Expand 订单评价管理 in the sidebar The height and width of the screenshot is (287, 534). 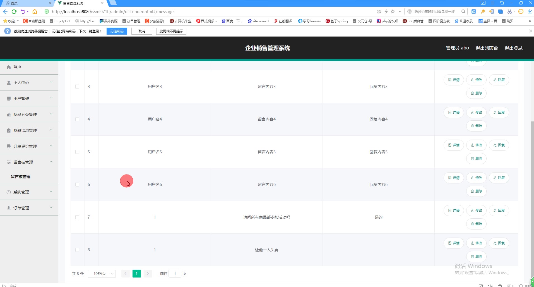[29, 146]
